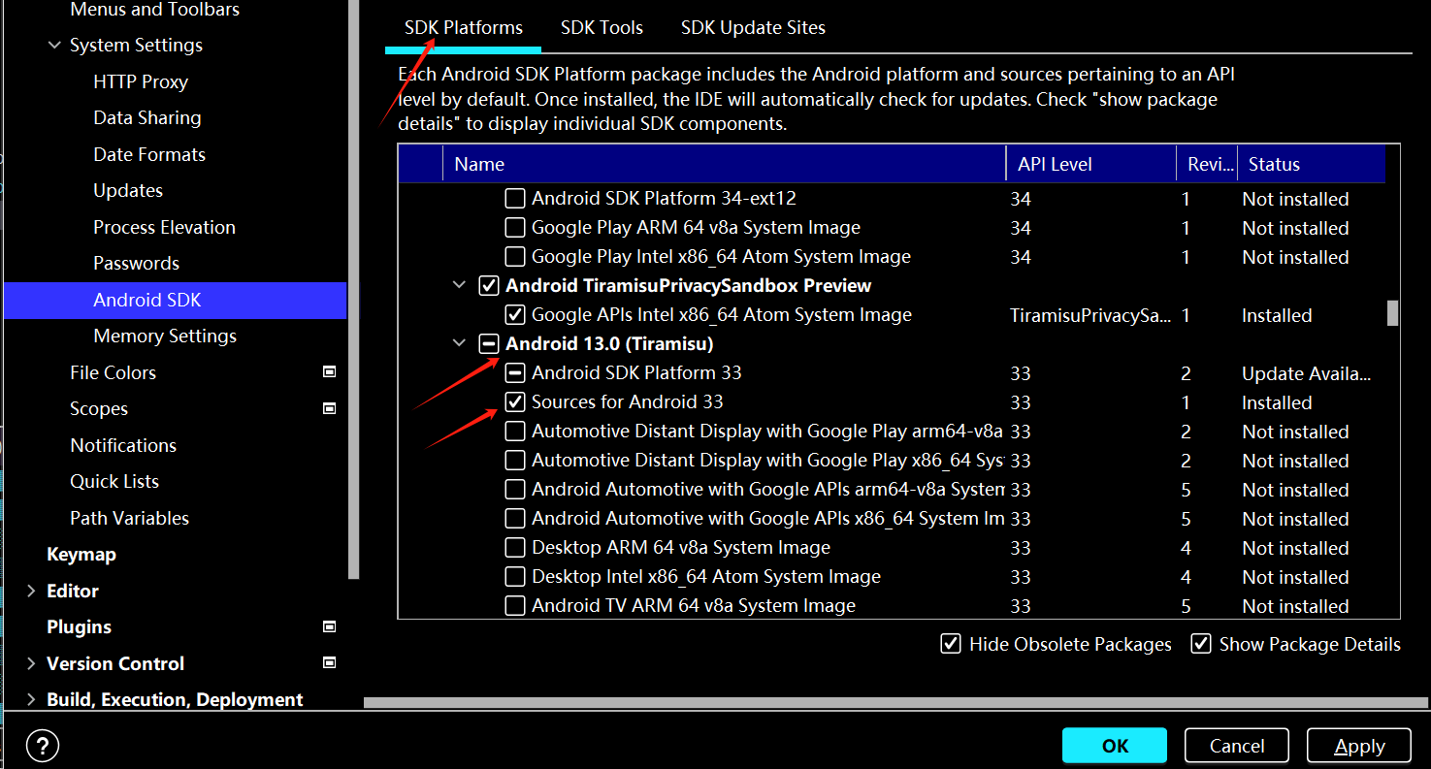Open Date Formats settings
This screenshot has width=1431, height=769.
click(x=149, y=154)
